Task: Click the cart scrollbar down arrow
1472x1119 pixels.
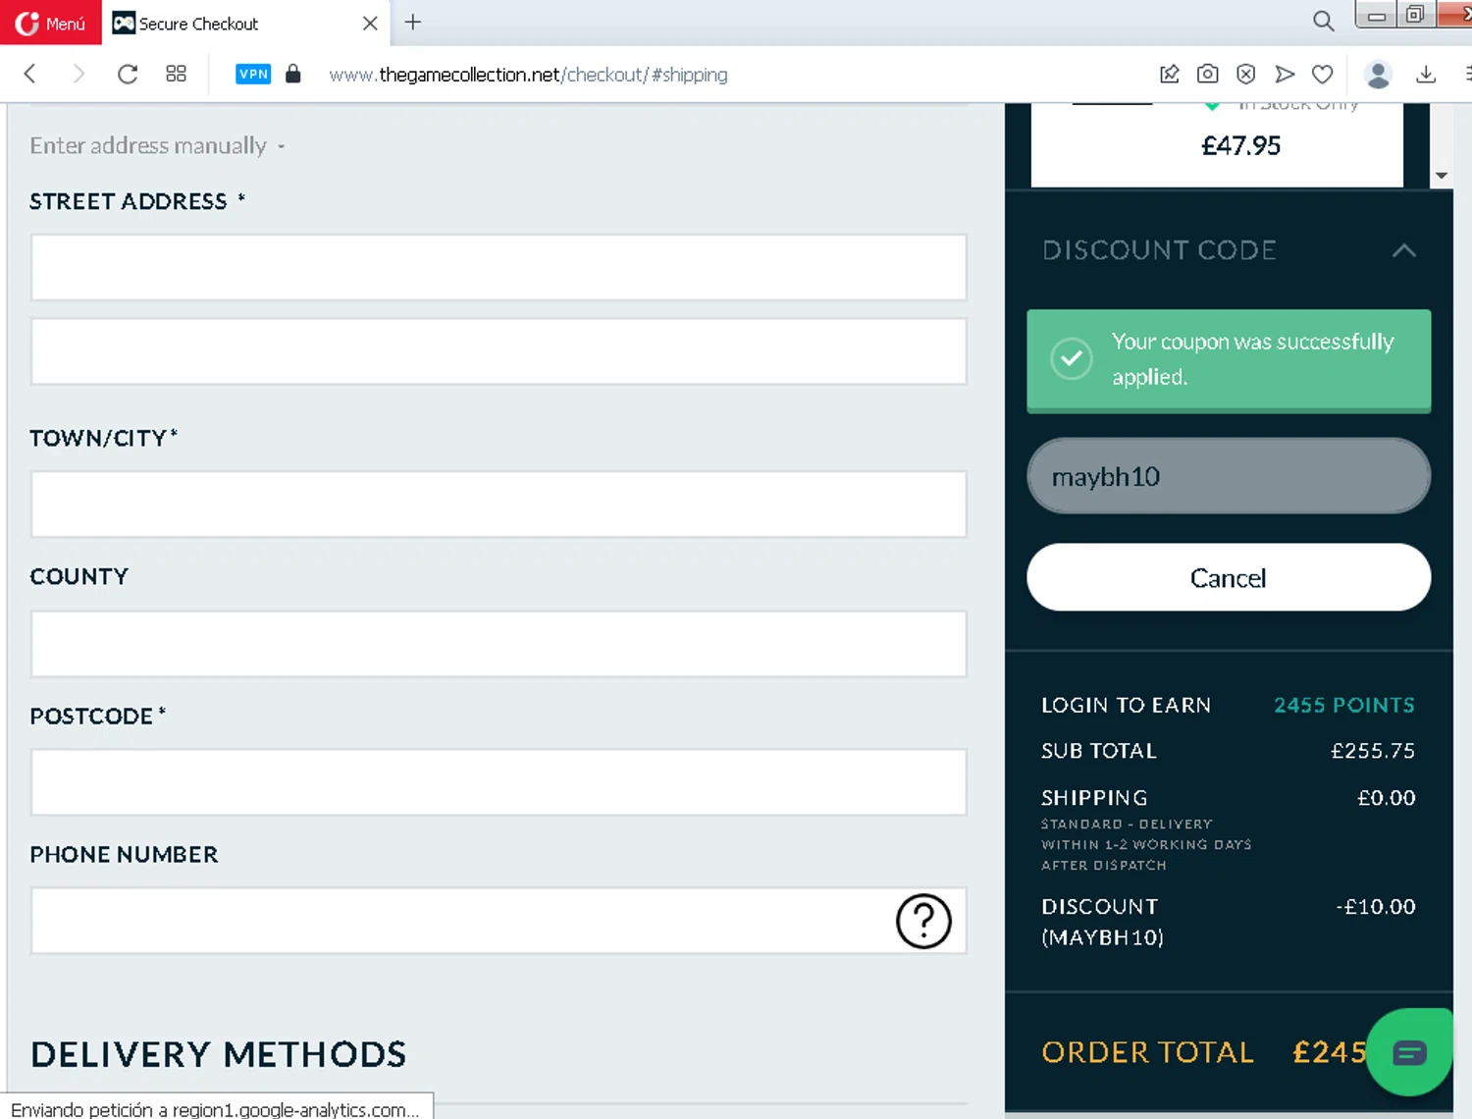Action: point(1441,176)
